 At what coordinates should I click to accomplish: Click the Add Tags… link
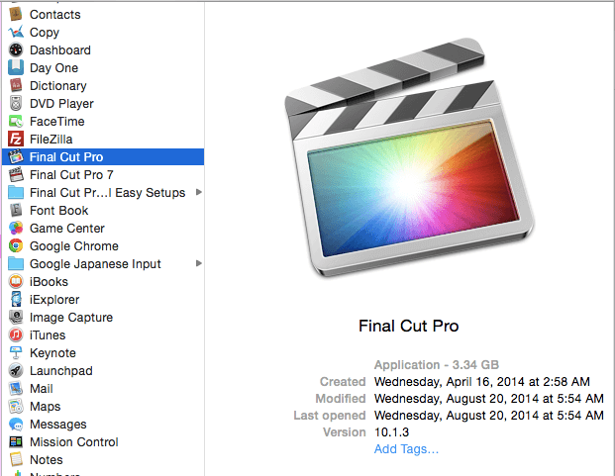tap(406, 449)
